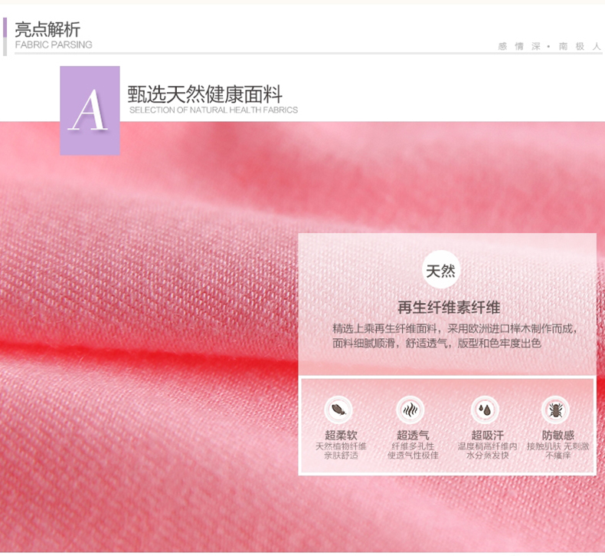Click the description line starting with 面料细腻顺滑
605x556 pixels.
(x=437, y=344)
